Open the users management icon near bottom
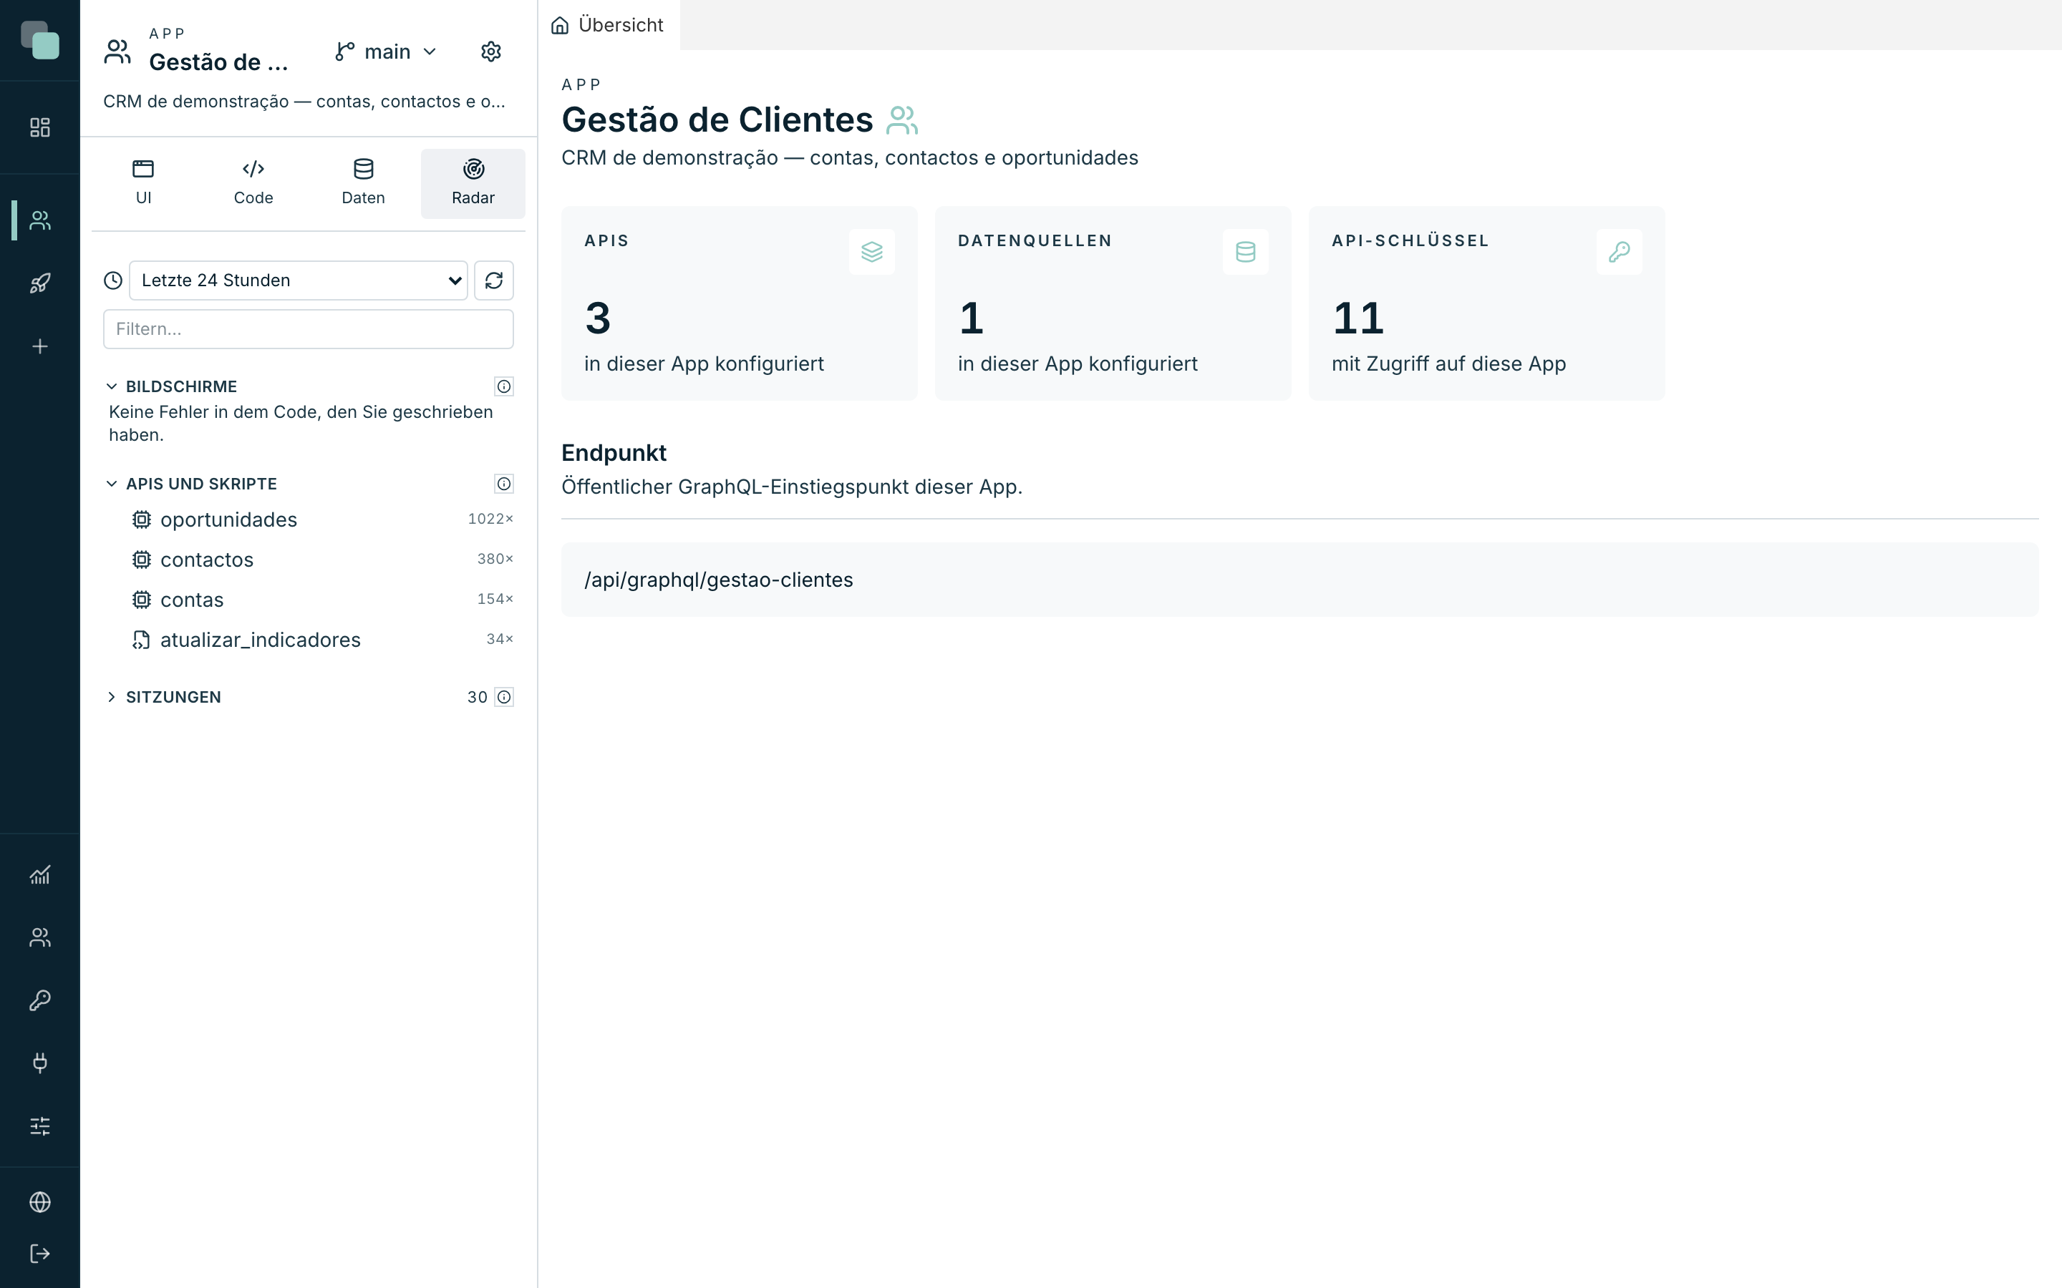The height and width of the screenshot is (1288, 2062). click(x=40, y=938)
